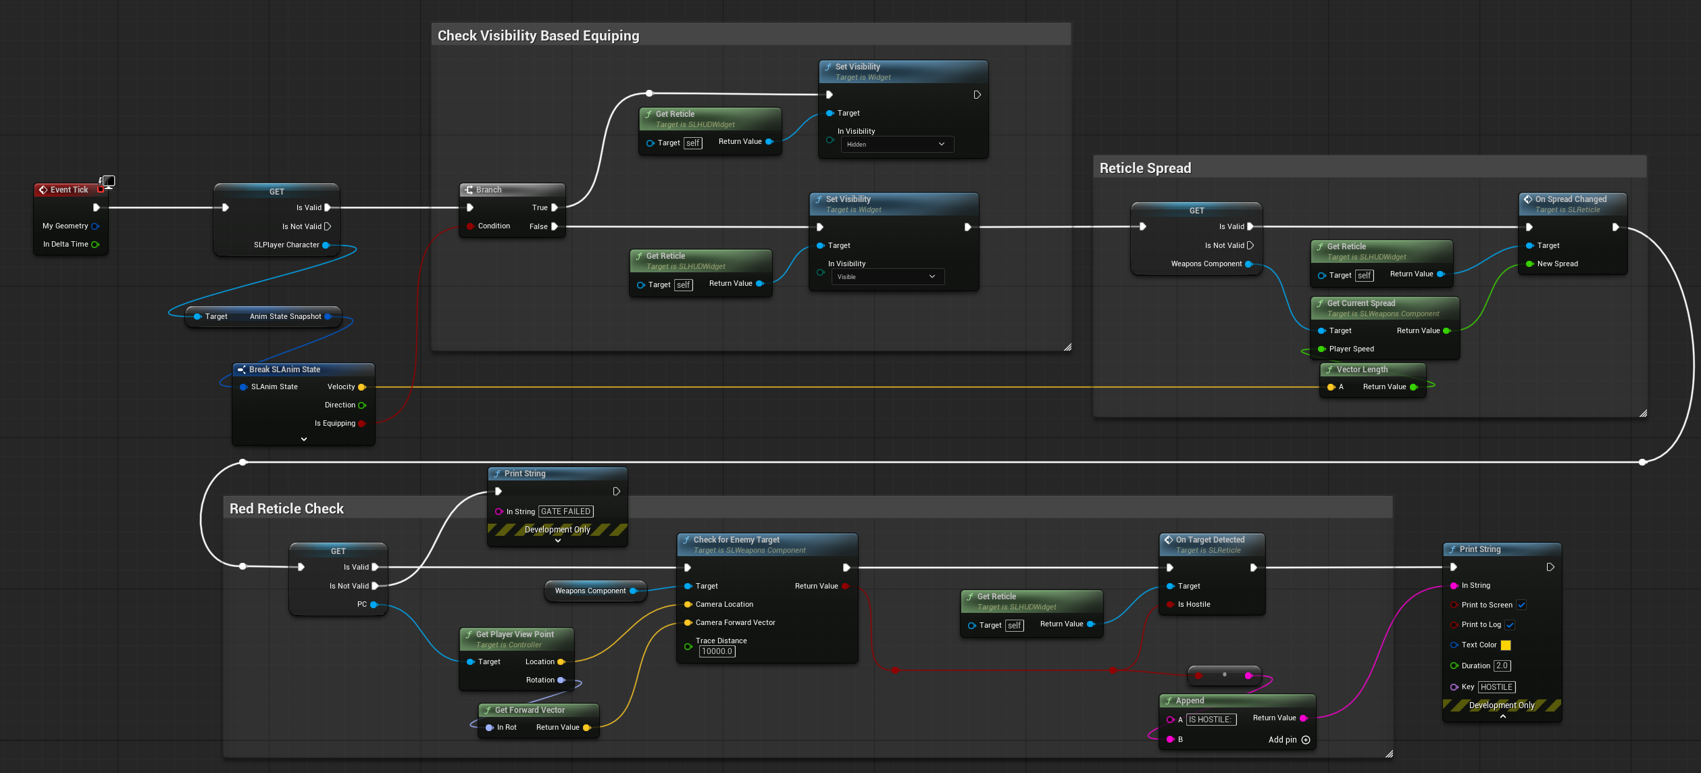Image resolution: width=1701 pixels, height=773 pixels.
Task: Click the Check for Enemy Target node title
Action: [x=736, y=540]
